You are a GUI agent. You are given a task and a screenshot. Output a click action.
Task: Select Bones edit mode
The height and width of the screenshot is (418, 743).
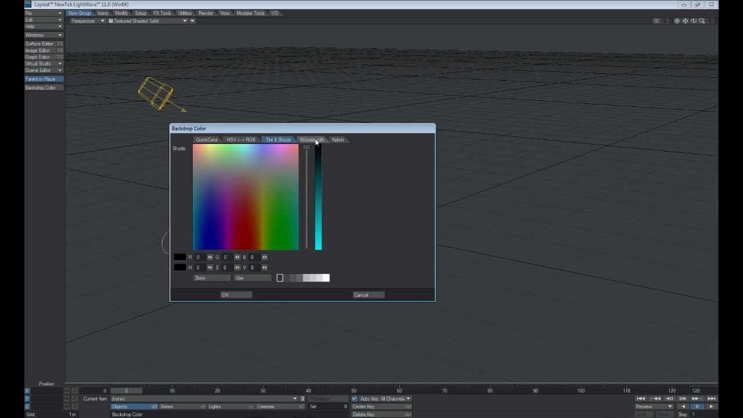[x=182, y=406]
